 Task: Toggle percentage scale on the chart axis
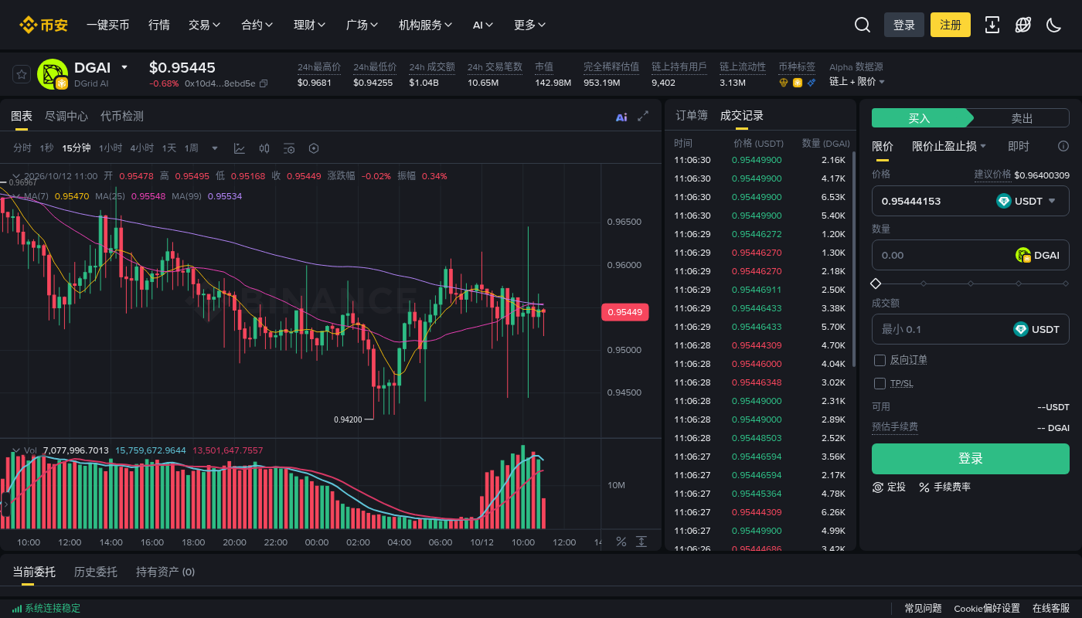[621, 542]
